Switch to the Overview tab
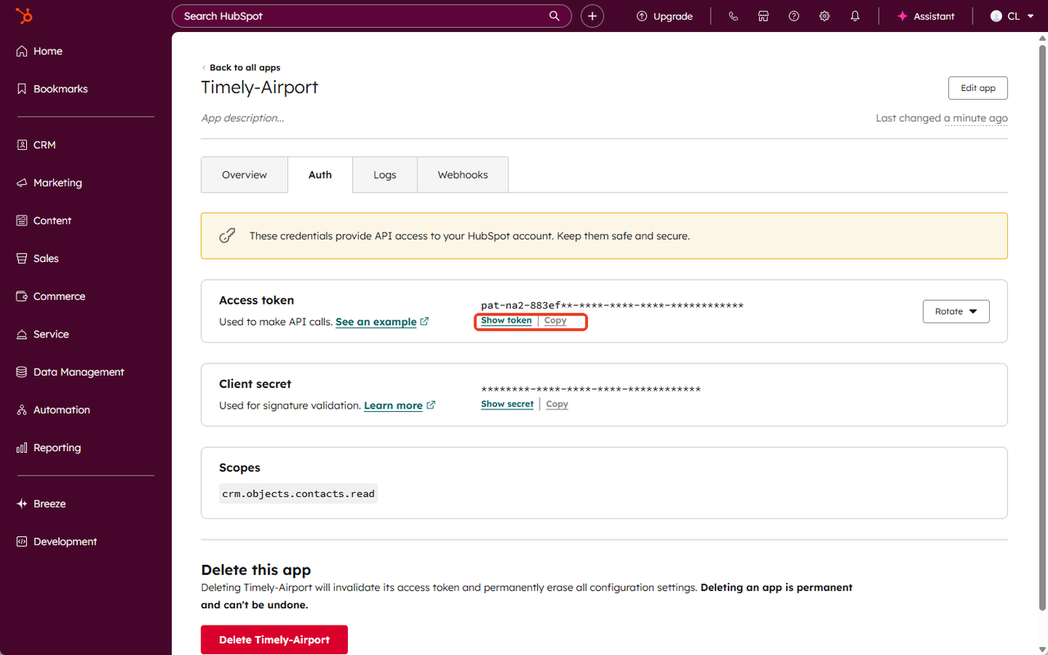 pos(244,175)
